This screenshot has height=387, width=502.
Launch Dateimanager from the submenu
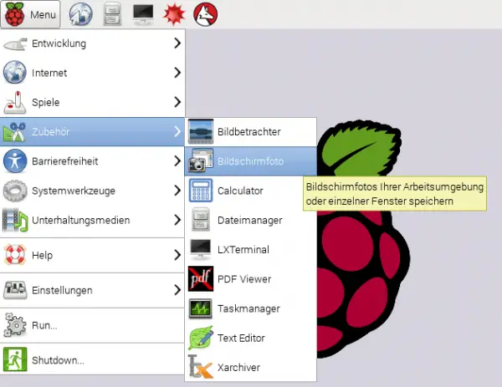tap(251, 220)
